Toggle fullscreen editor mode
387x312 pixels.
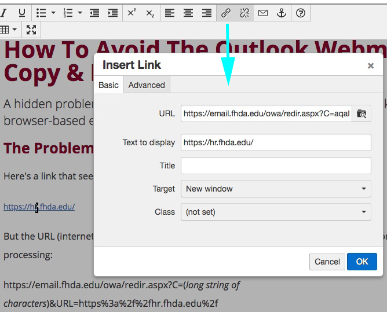click(31, 30)
